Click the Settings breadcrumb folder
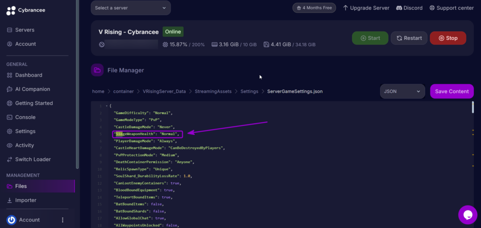Image resolution: width=481 pixels, height=228 pixels. coord(249,92)
